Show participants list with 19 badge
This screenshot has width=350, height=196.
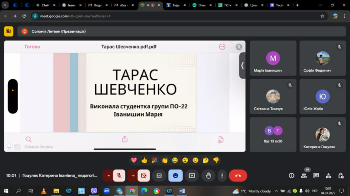click(304, 176)
